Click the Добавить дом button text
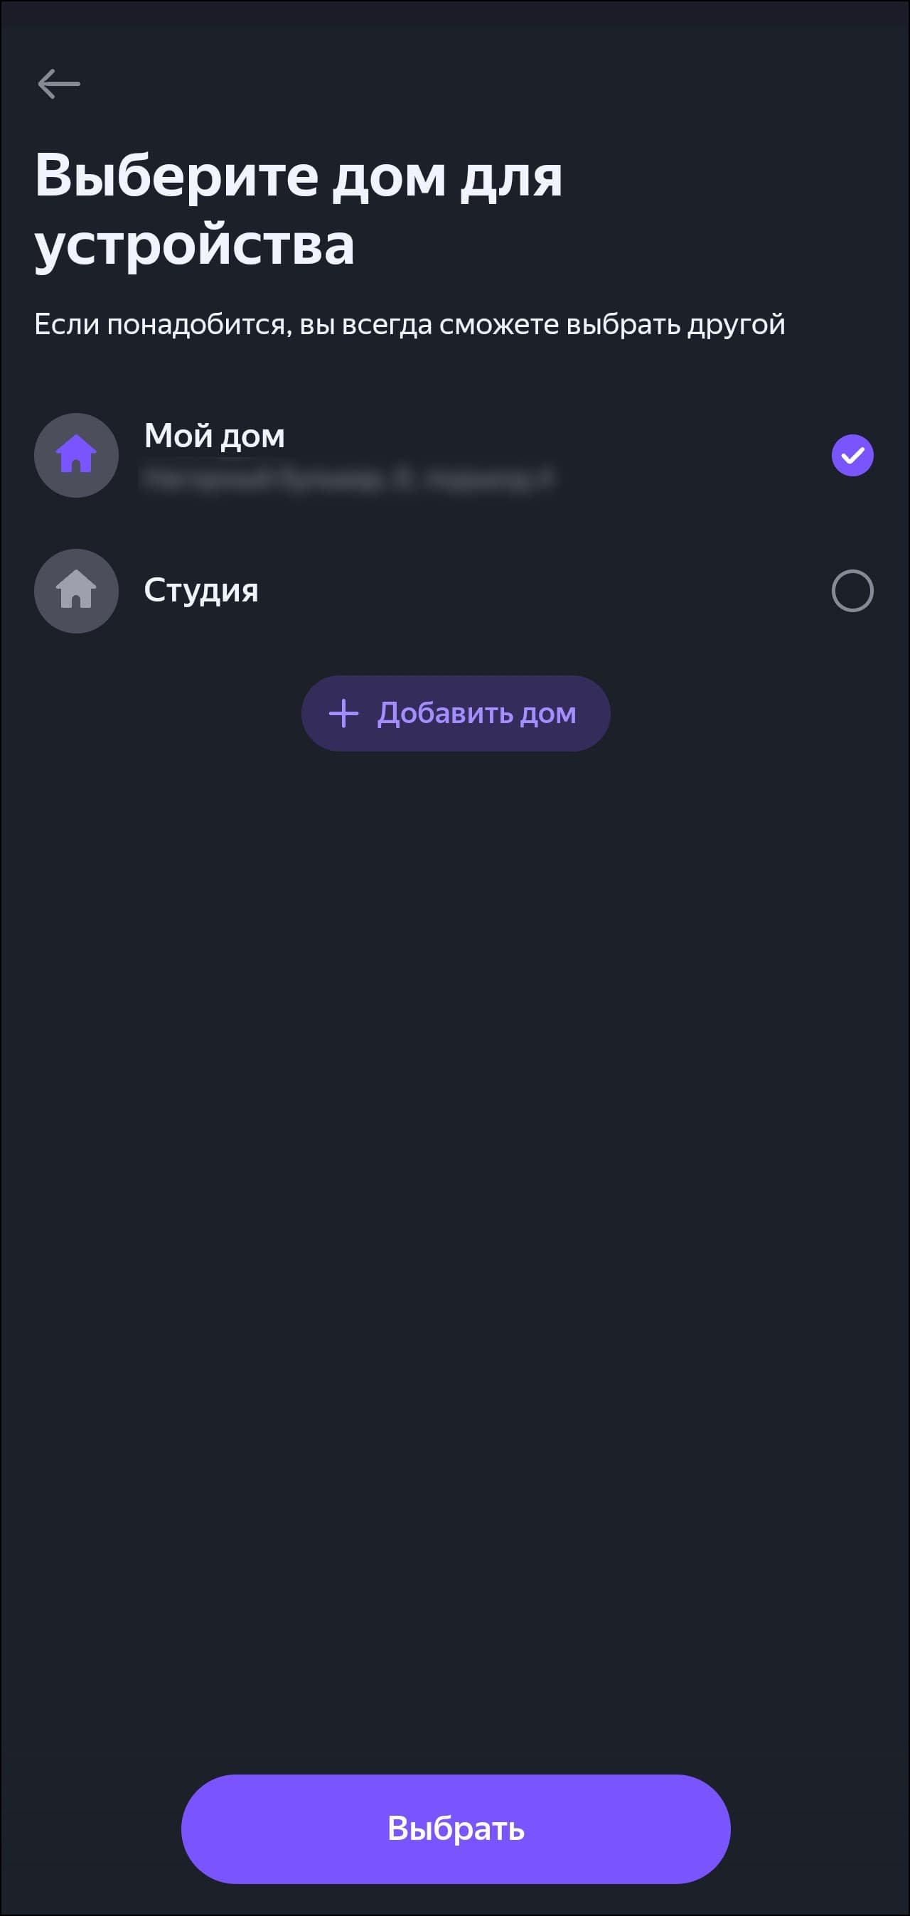Image resolution: width=910 pixels, height=1916 pixels. [x=476, y=713]
